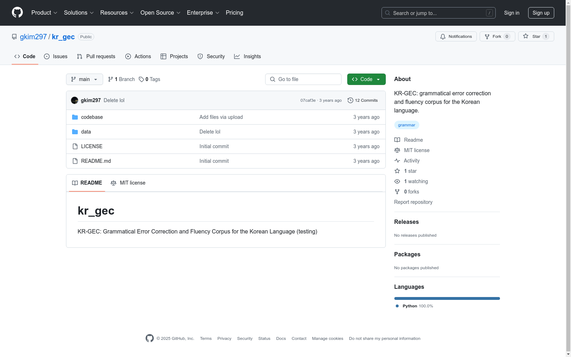Expand the Resources menu
The width and height of the screenshot is (571, 357).
(x=117, y=13)
